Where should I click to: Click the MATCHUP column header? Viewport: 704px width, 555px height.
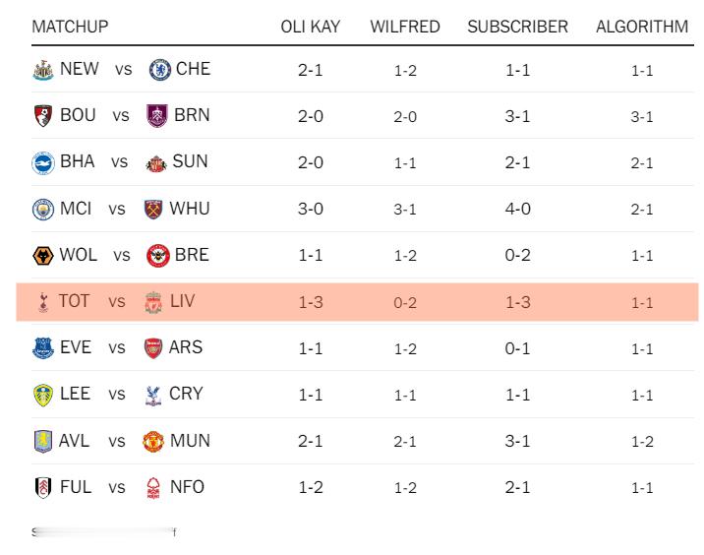(x=70, y=27)
